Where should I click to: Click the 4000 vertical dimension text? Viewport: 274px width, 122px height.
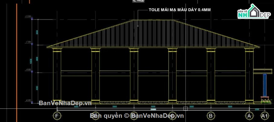pyautogui.click(x=37, y=88)
